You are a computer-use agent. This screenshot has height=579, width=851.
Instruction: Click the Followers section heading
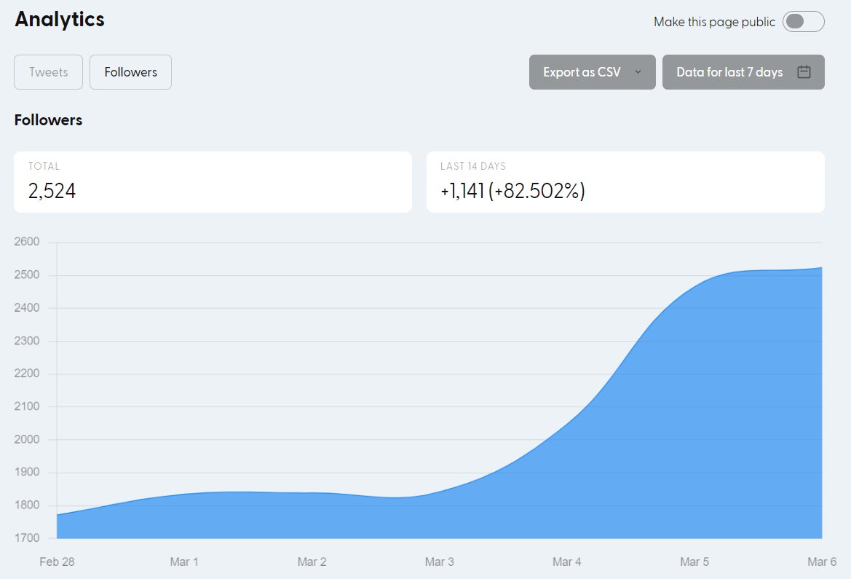coord(48,120)
